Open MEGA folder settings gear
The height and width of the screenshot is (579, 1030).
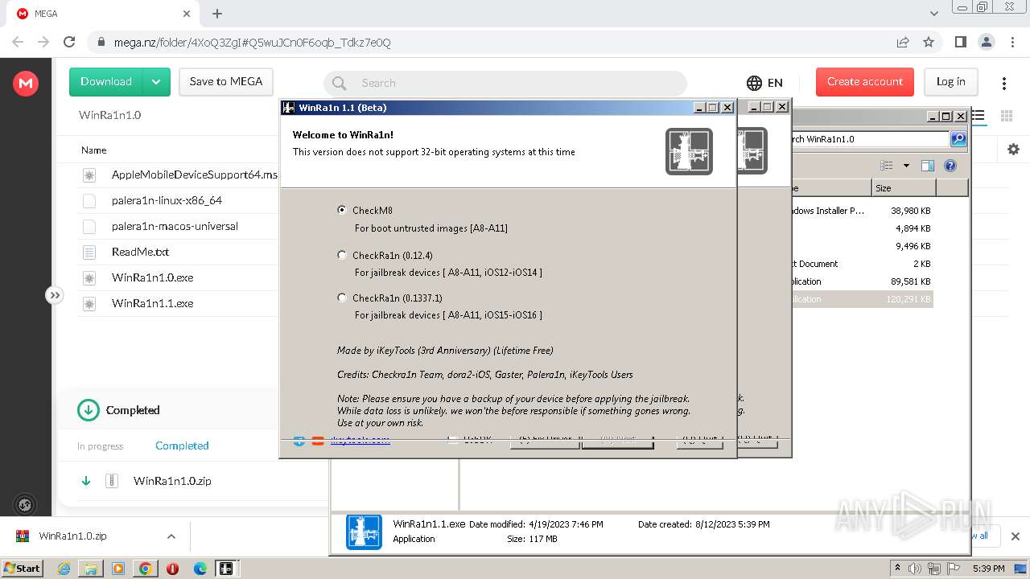(1013, 150)
